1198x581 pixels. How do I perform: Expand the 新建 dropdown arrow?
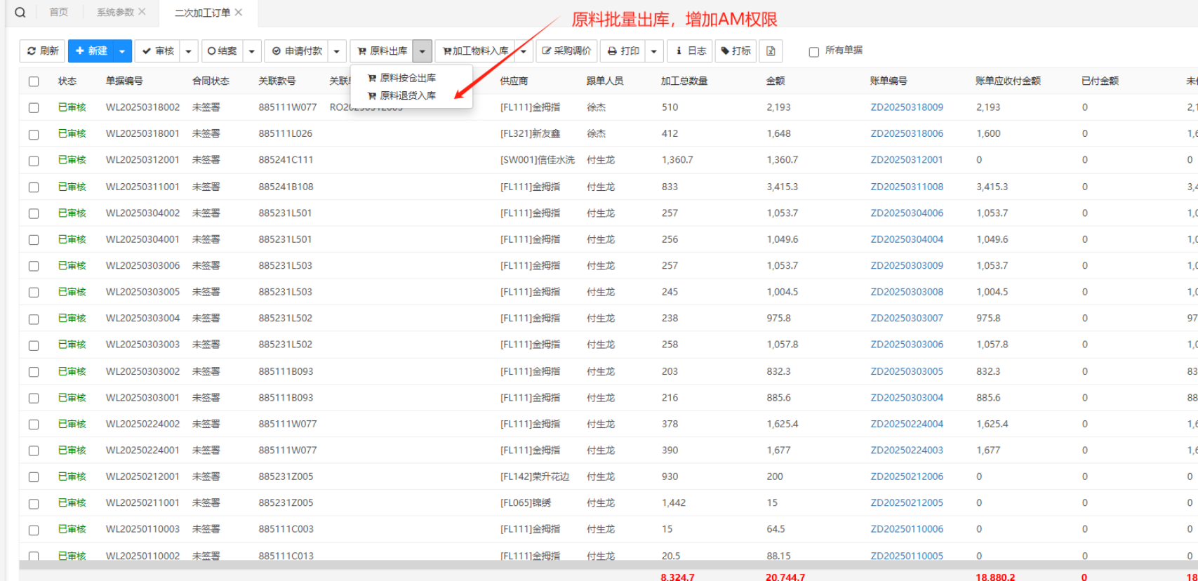click(122, 51)
